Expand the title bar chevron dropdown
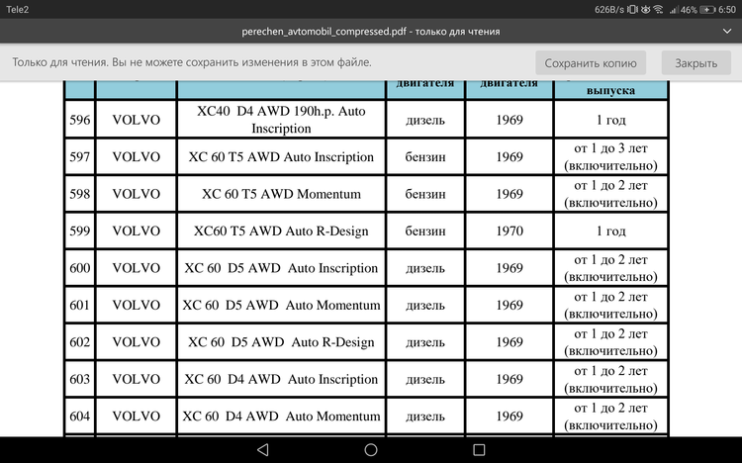Screen dimensions: 742x463 pyautogui.click(x=727, y=32)
